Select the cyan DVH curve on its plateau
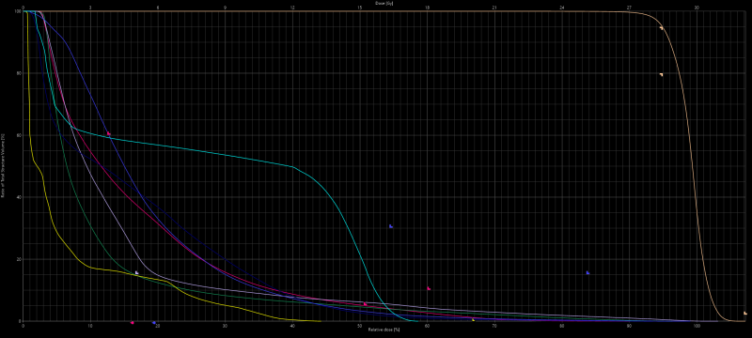Image resolution: width=752 pixels, height=338 pixels. [x=192, y=149]
